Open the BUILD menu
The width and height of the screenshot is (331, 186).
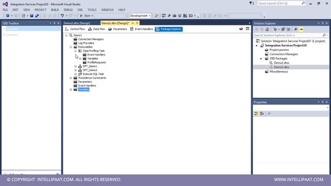point(55,10)
